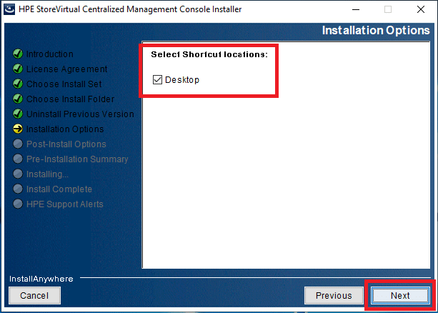Click the Select Shortcut locations heading
The height and width of the screenshot is (313, 438).
(x=209, y=54)
